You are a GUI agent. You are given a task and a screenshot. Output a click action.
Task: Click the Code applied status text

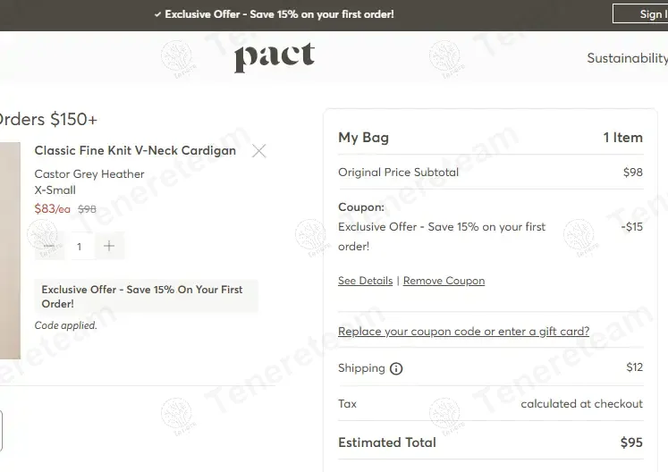click(65, 325)
